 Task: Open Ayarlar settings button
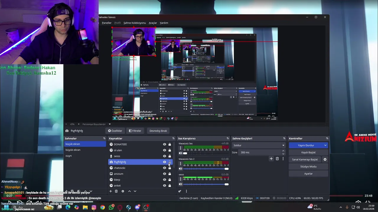tap(308, 173)
